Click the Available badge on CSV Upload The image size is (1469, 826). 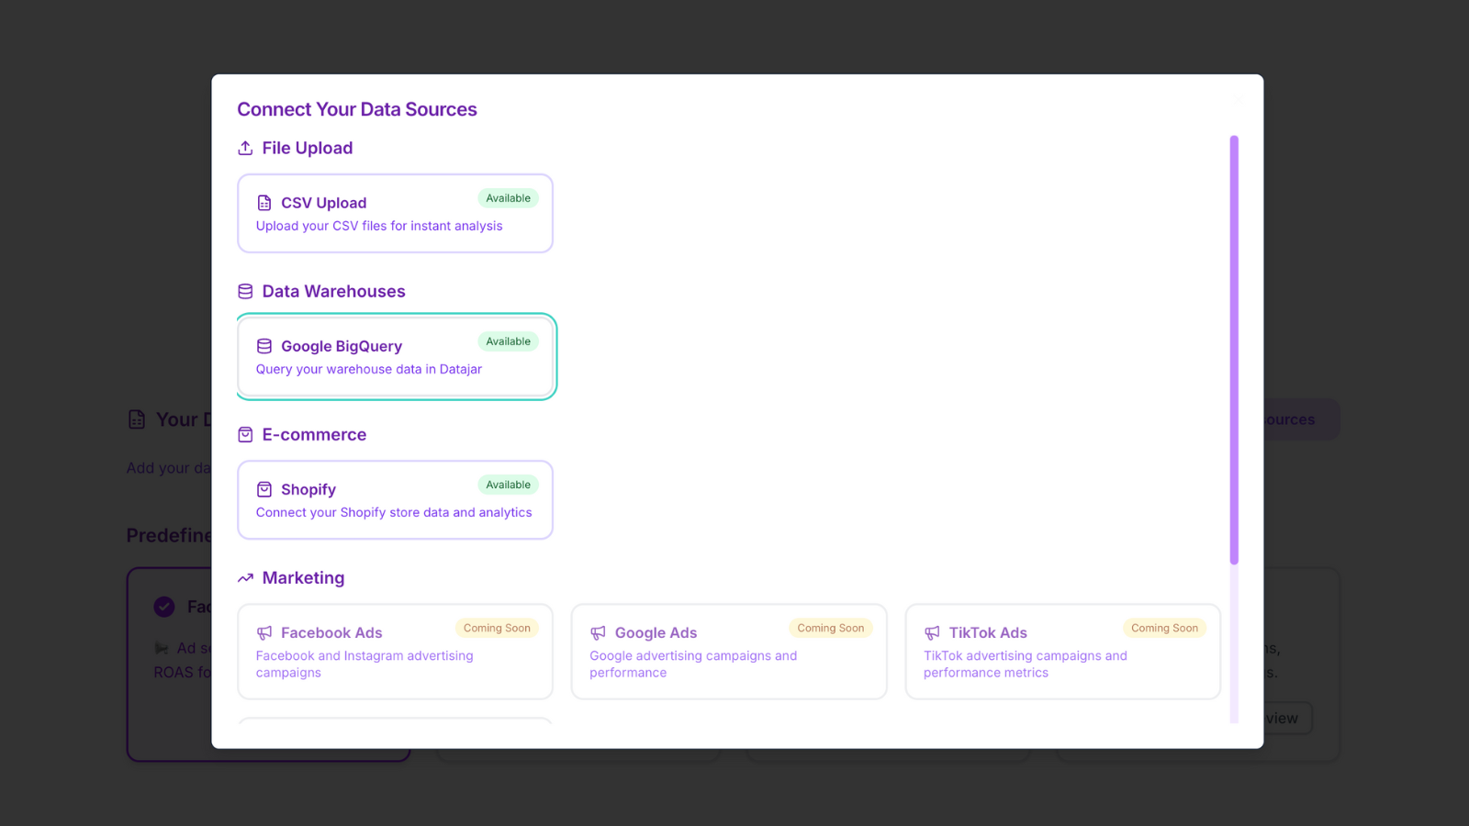point(508,197)
